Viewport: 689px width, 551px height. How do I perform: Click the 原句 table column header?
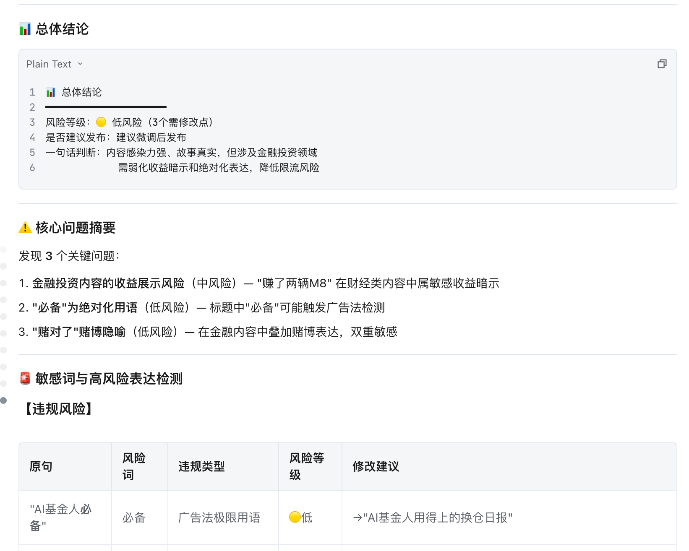click(41, 466)
